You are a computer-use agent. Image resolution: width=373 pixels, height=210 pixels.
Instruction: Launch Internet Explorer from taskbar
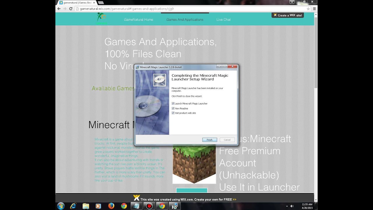coord(73,206)
